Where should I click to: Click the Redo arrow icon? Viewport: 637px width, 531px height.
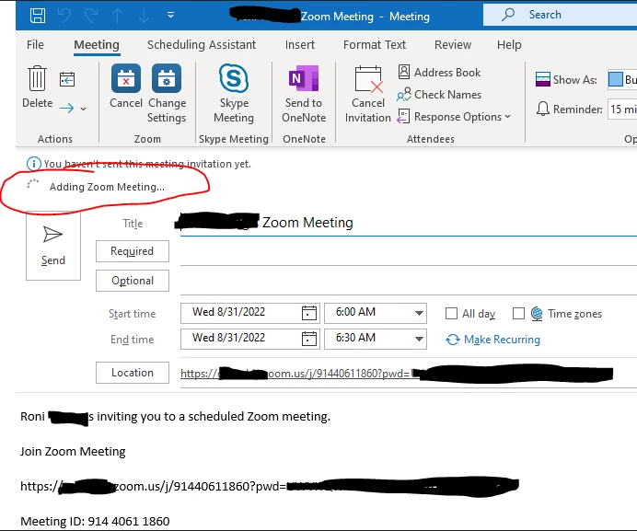pos(91,16)
